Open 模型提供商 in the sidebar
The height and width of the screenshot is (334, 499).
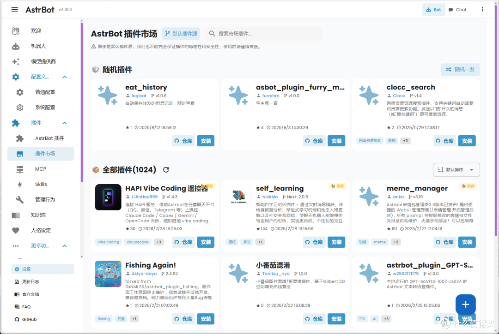pyautogui.click(x=41, y=61)
